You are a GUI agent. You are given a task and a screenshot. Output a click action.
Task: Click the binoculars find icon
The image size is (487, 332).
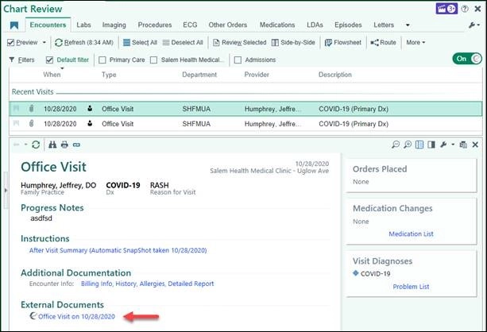coord(52,145)
